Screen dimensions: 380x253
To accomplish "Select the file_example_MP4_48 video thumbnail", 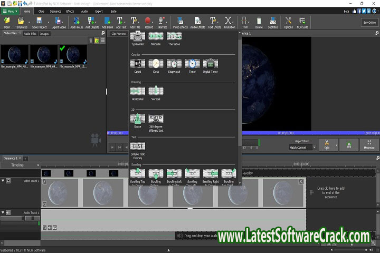I will pyautogui.click(x=15, y=56).
